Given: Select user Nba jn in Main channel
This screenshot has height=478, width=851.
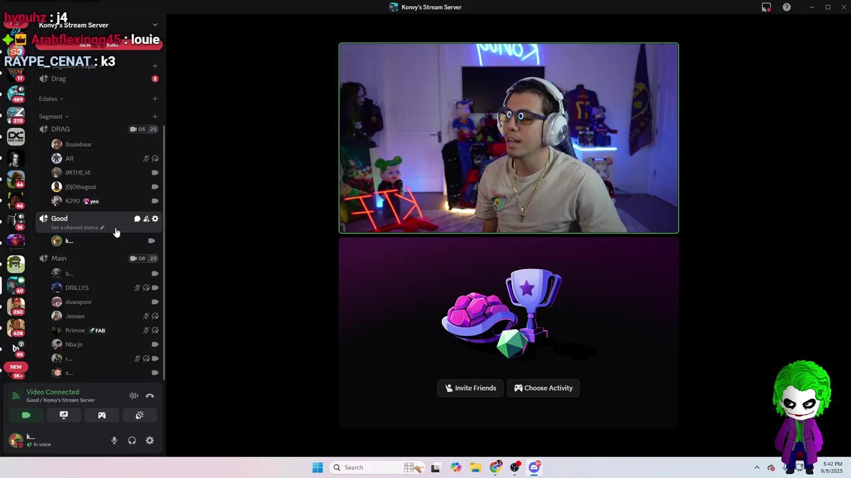Looking at the screenshot, I should pyautogui.click(x=104, y=345).
